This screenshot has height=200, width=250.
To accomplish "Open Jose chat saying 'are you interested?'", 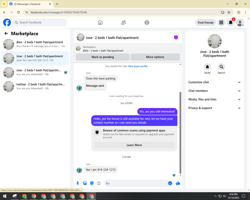I will click(35, 72).
